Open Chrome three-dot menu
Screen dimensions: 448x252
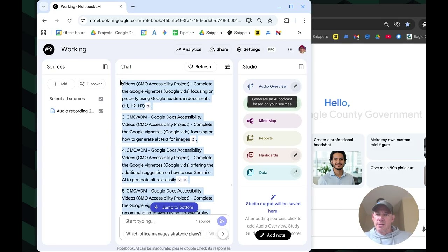click(304, 21)
